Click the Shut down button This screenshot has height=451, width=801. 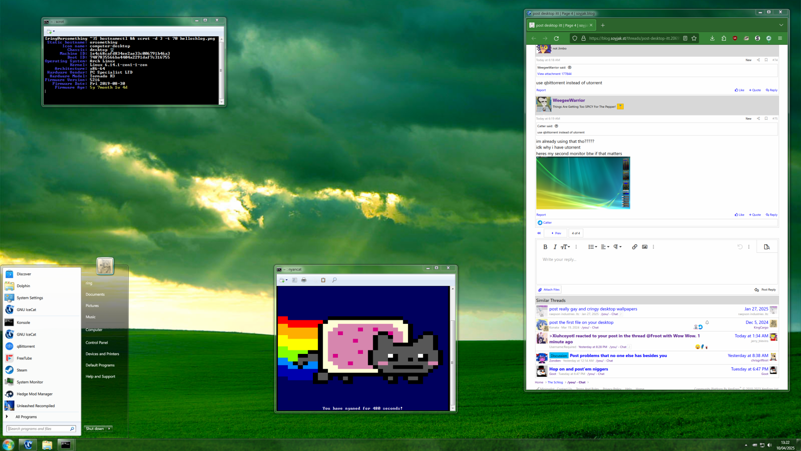[x=95, y=429]
